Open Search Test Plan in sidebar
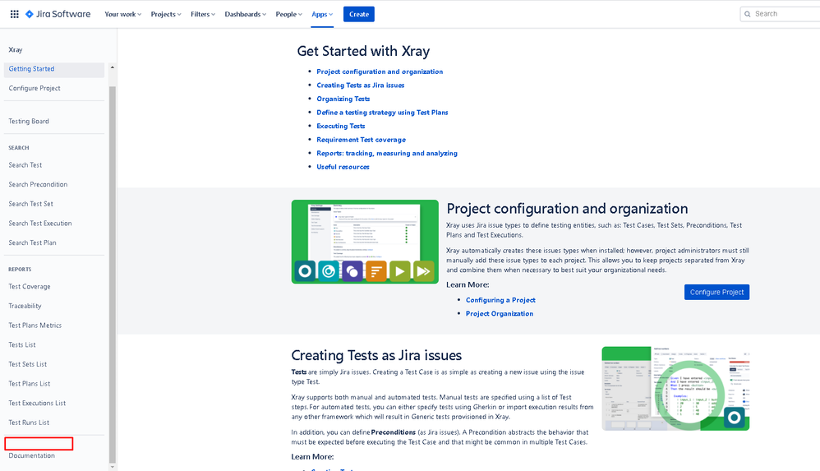 point(32,242)
